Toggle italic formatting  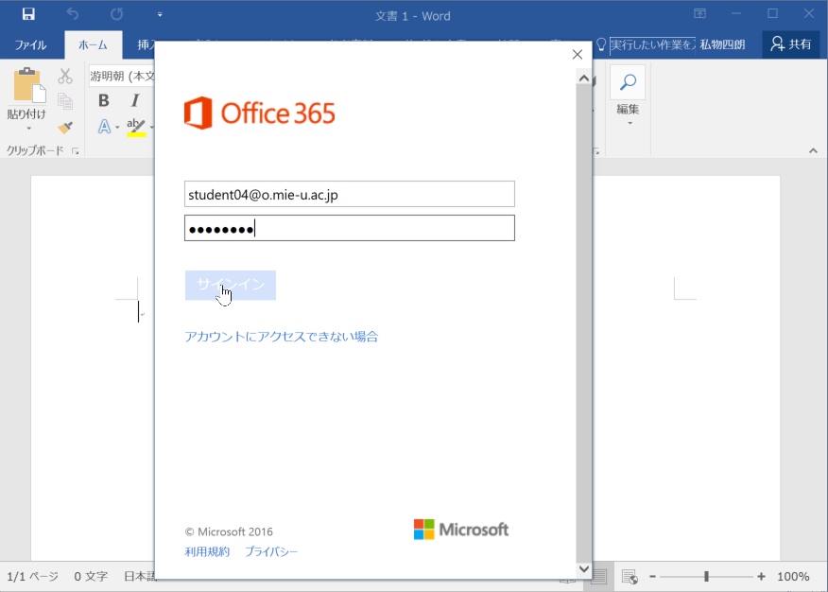[x=135, y=100]
